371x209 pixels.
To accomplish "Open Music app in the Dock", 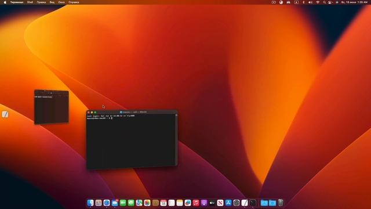I will point(196,203).
